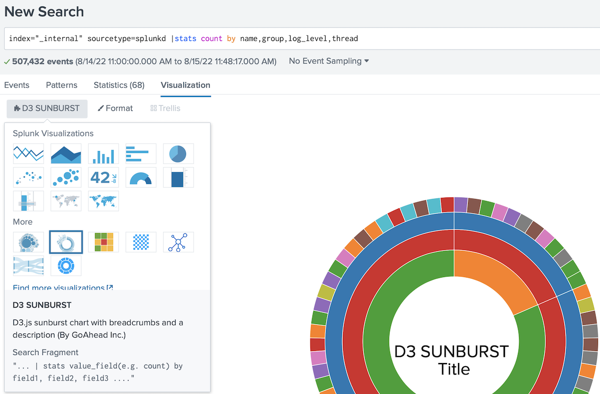600x394 pixels.
Task: Select the Cluster Map visualization
Action: point(66,200)
